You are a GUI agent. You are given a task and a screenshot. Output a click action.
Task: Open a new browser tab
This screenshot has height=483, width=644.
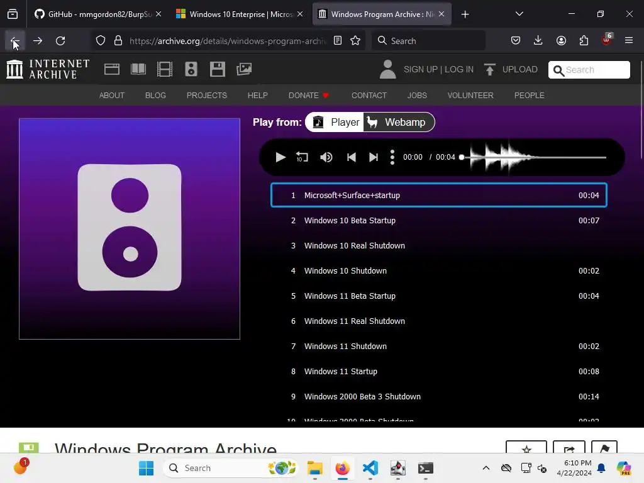point(465,14)
